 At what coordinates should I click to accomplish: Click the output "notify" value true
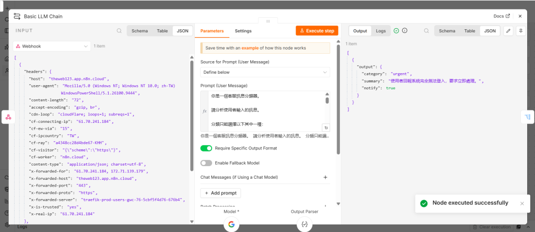point(391,88)
